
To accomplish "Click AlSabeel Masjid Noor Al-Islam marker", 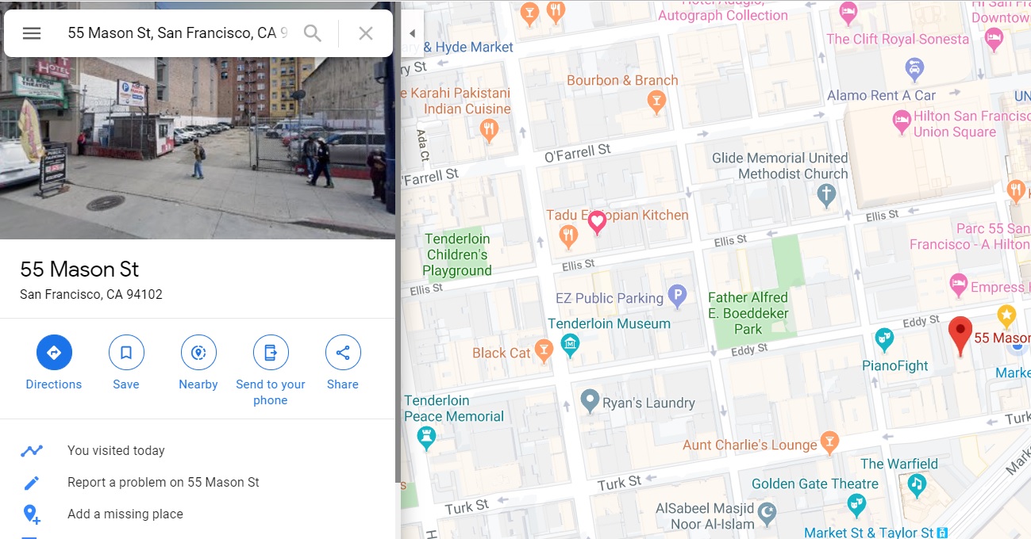I will 767,514.
